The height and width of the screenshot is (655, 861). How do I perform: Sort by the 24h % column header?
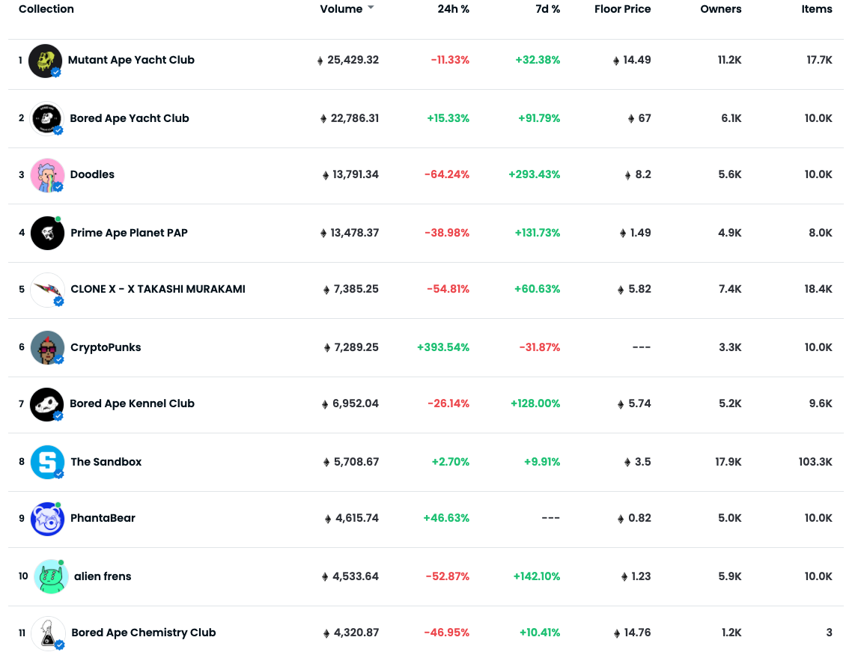[x=453, y=9]
